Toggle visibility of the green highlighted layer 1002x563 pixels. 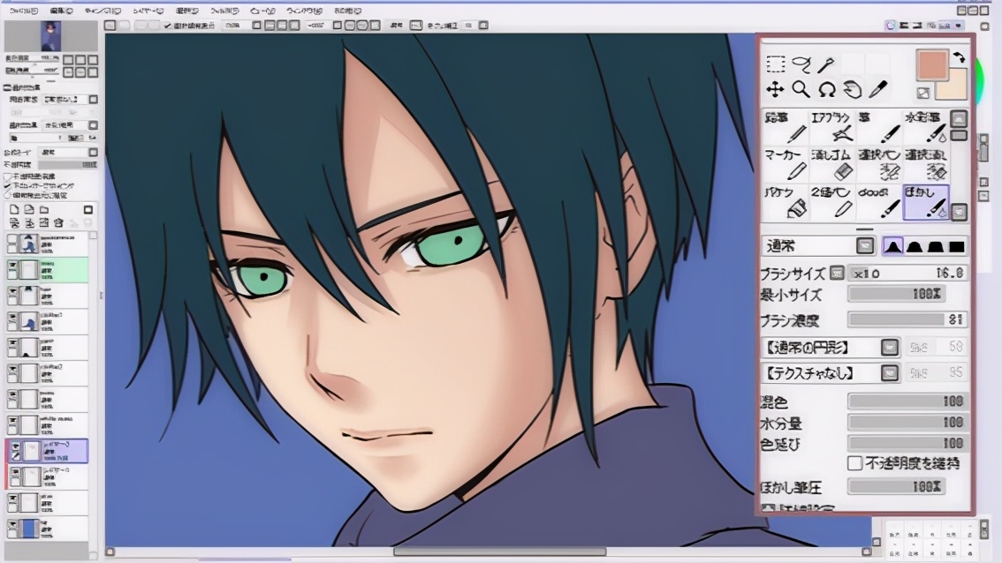pyautogui.click(x=12, y=266)
